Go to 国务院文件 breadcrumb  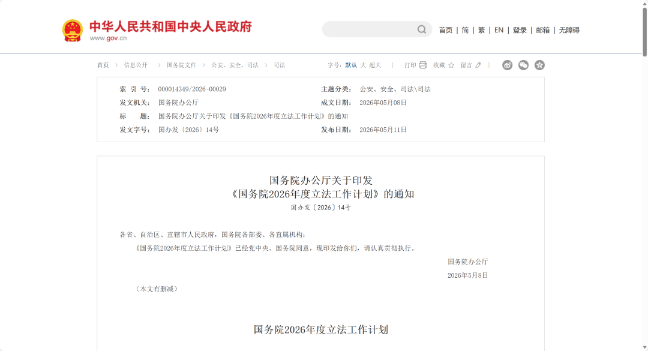pos(181,65)
